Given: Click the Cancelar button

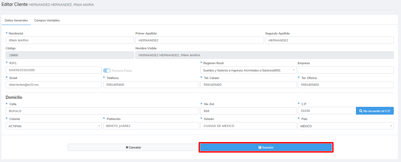Looking at the screenshot, I should pos(133,147).
